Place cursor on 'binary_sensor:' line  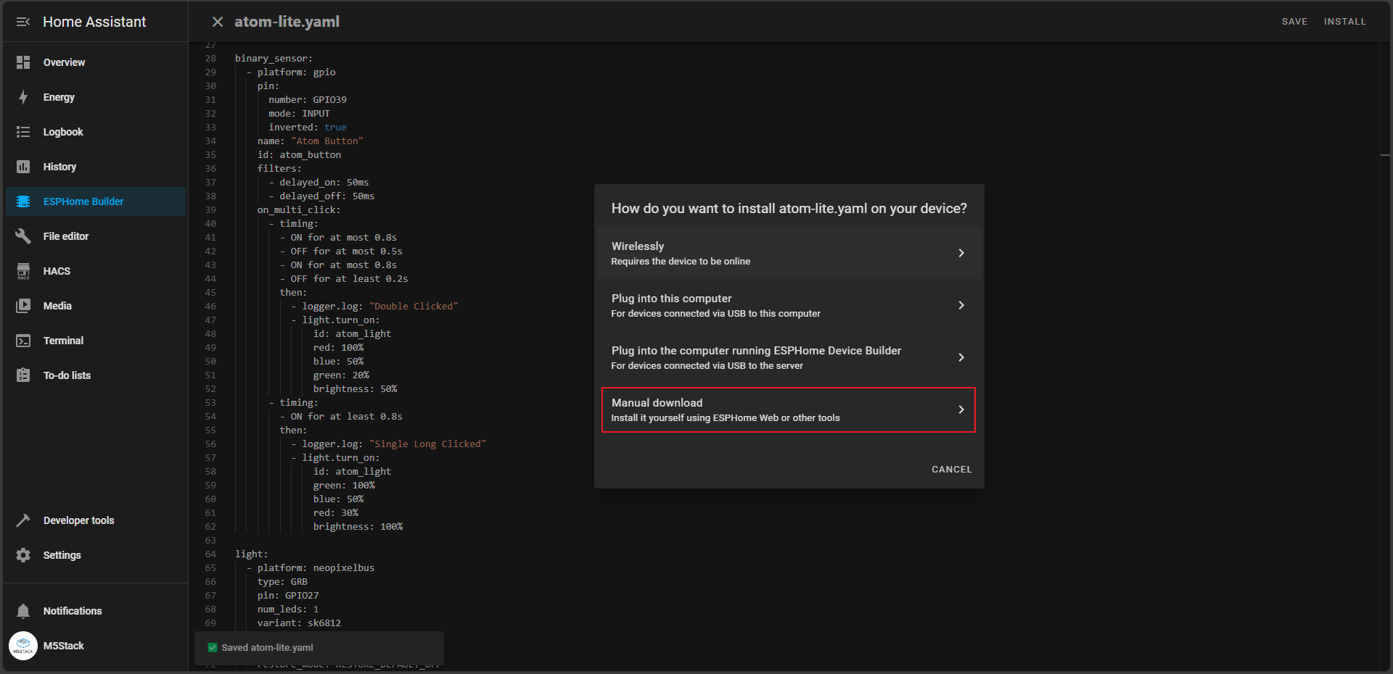pyautogui.click(x=274, y=58)
